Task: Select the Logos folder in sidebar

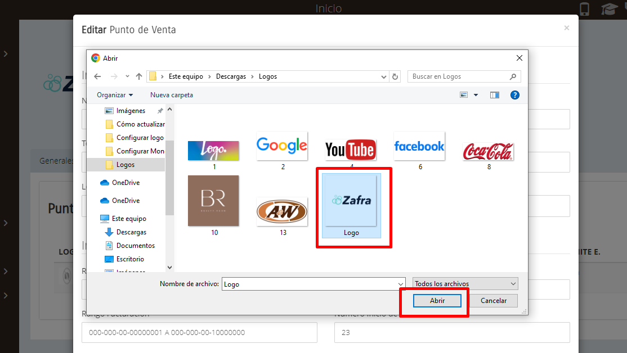Action: pyautogui.click(x=126, y=165)
